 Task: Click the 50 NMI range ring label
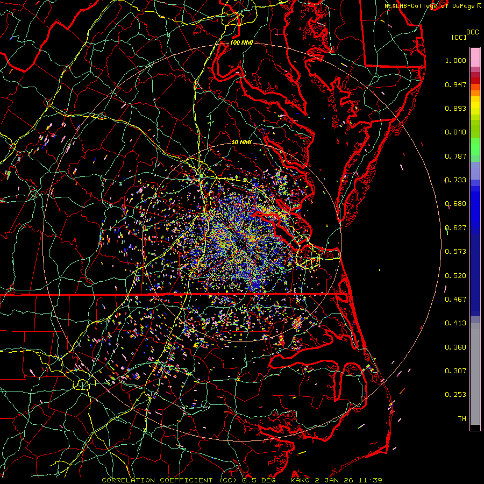[x=241, y=142]
